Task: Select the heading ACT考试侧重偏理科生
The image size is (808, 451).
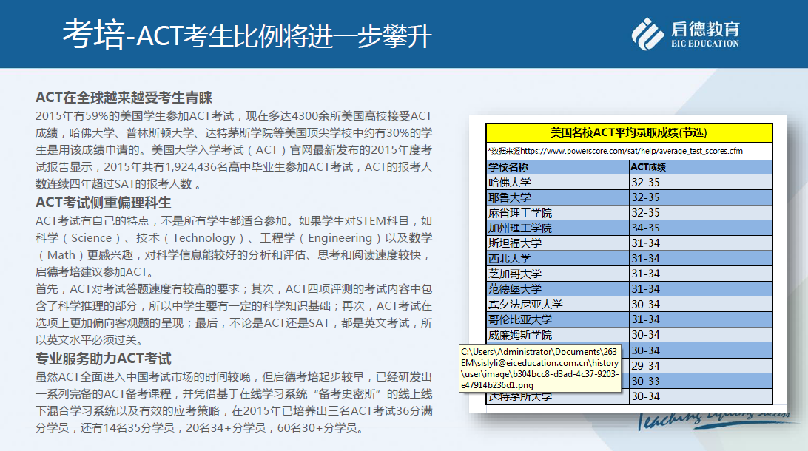Action: 103,203
